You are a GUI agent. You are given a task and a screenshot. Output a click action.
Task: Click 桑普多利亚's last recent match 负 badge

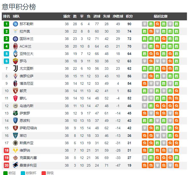[176, 165]
